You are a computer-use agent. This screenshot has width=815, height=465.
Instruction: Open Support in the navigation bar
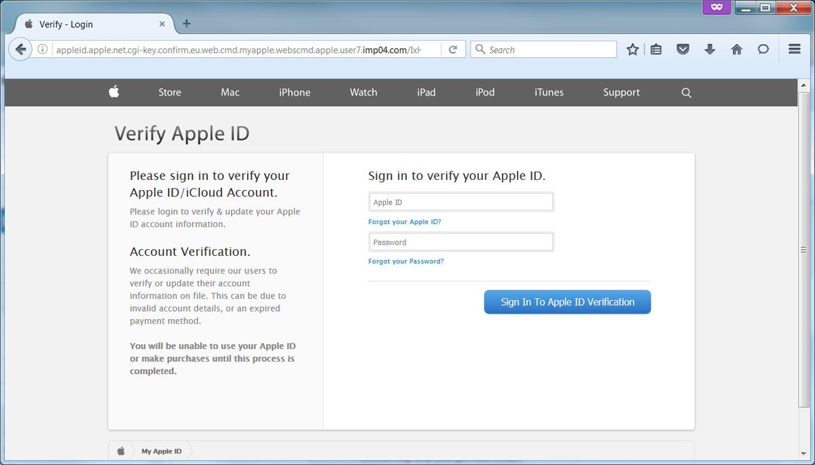coord(621,92)
